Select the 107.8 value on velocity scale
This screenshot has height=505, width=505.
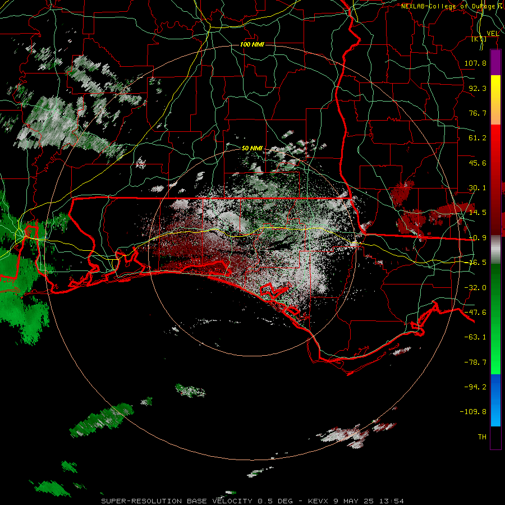click(475, 63)
